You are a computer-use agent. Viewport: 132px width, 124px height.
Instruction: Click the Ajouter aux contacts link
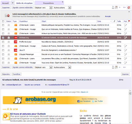(32, 85)
